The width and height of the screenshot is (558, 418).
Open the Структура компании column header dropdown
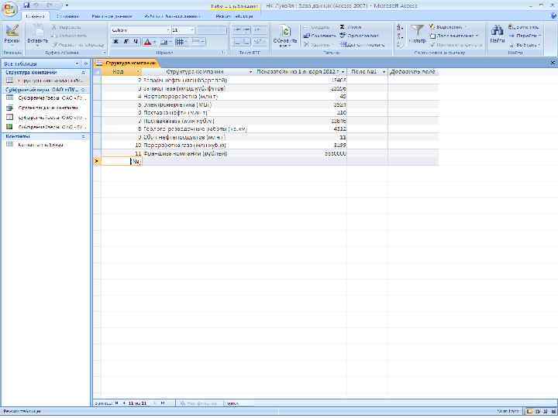click(x=250, y=72)
